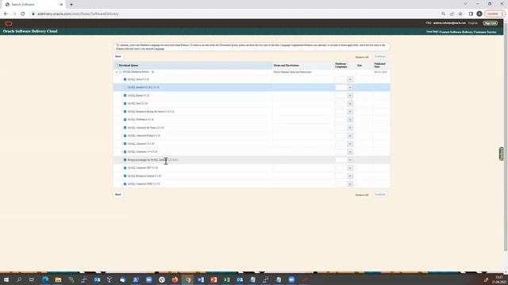
Task: Uncheck MySQL Enterprise Backup for Server checkbox
Action: click(125, 112)
